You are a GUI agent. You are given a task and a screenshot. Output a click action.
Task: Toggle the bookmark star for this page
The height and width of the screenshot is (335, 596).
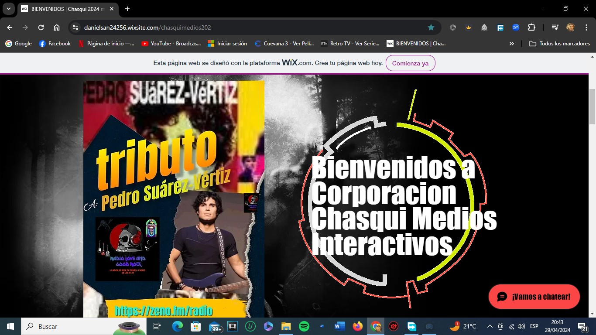point(431,27)
